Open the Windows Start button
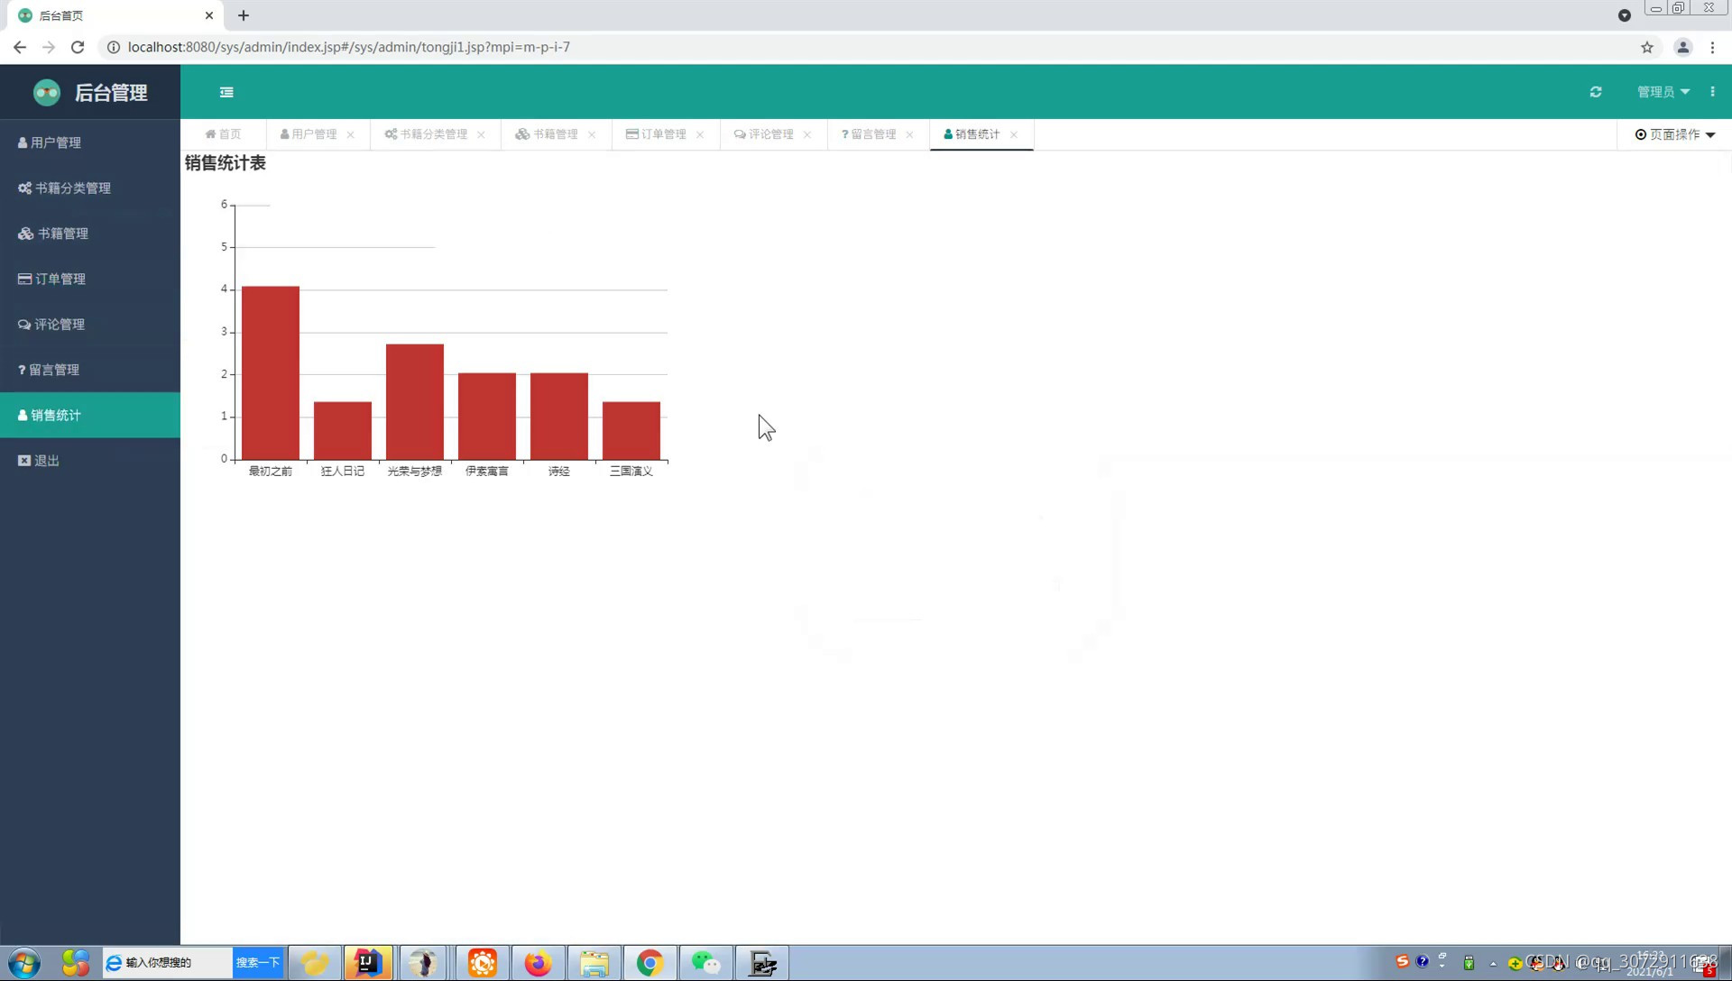Screen dimensions: 1732x981 click(24, 963)
